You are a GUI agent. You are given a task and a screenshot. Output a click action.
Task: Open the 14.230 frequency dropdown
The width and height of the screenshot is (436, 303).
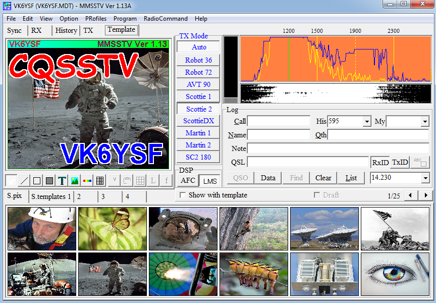tap(425, 178)
